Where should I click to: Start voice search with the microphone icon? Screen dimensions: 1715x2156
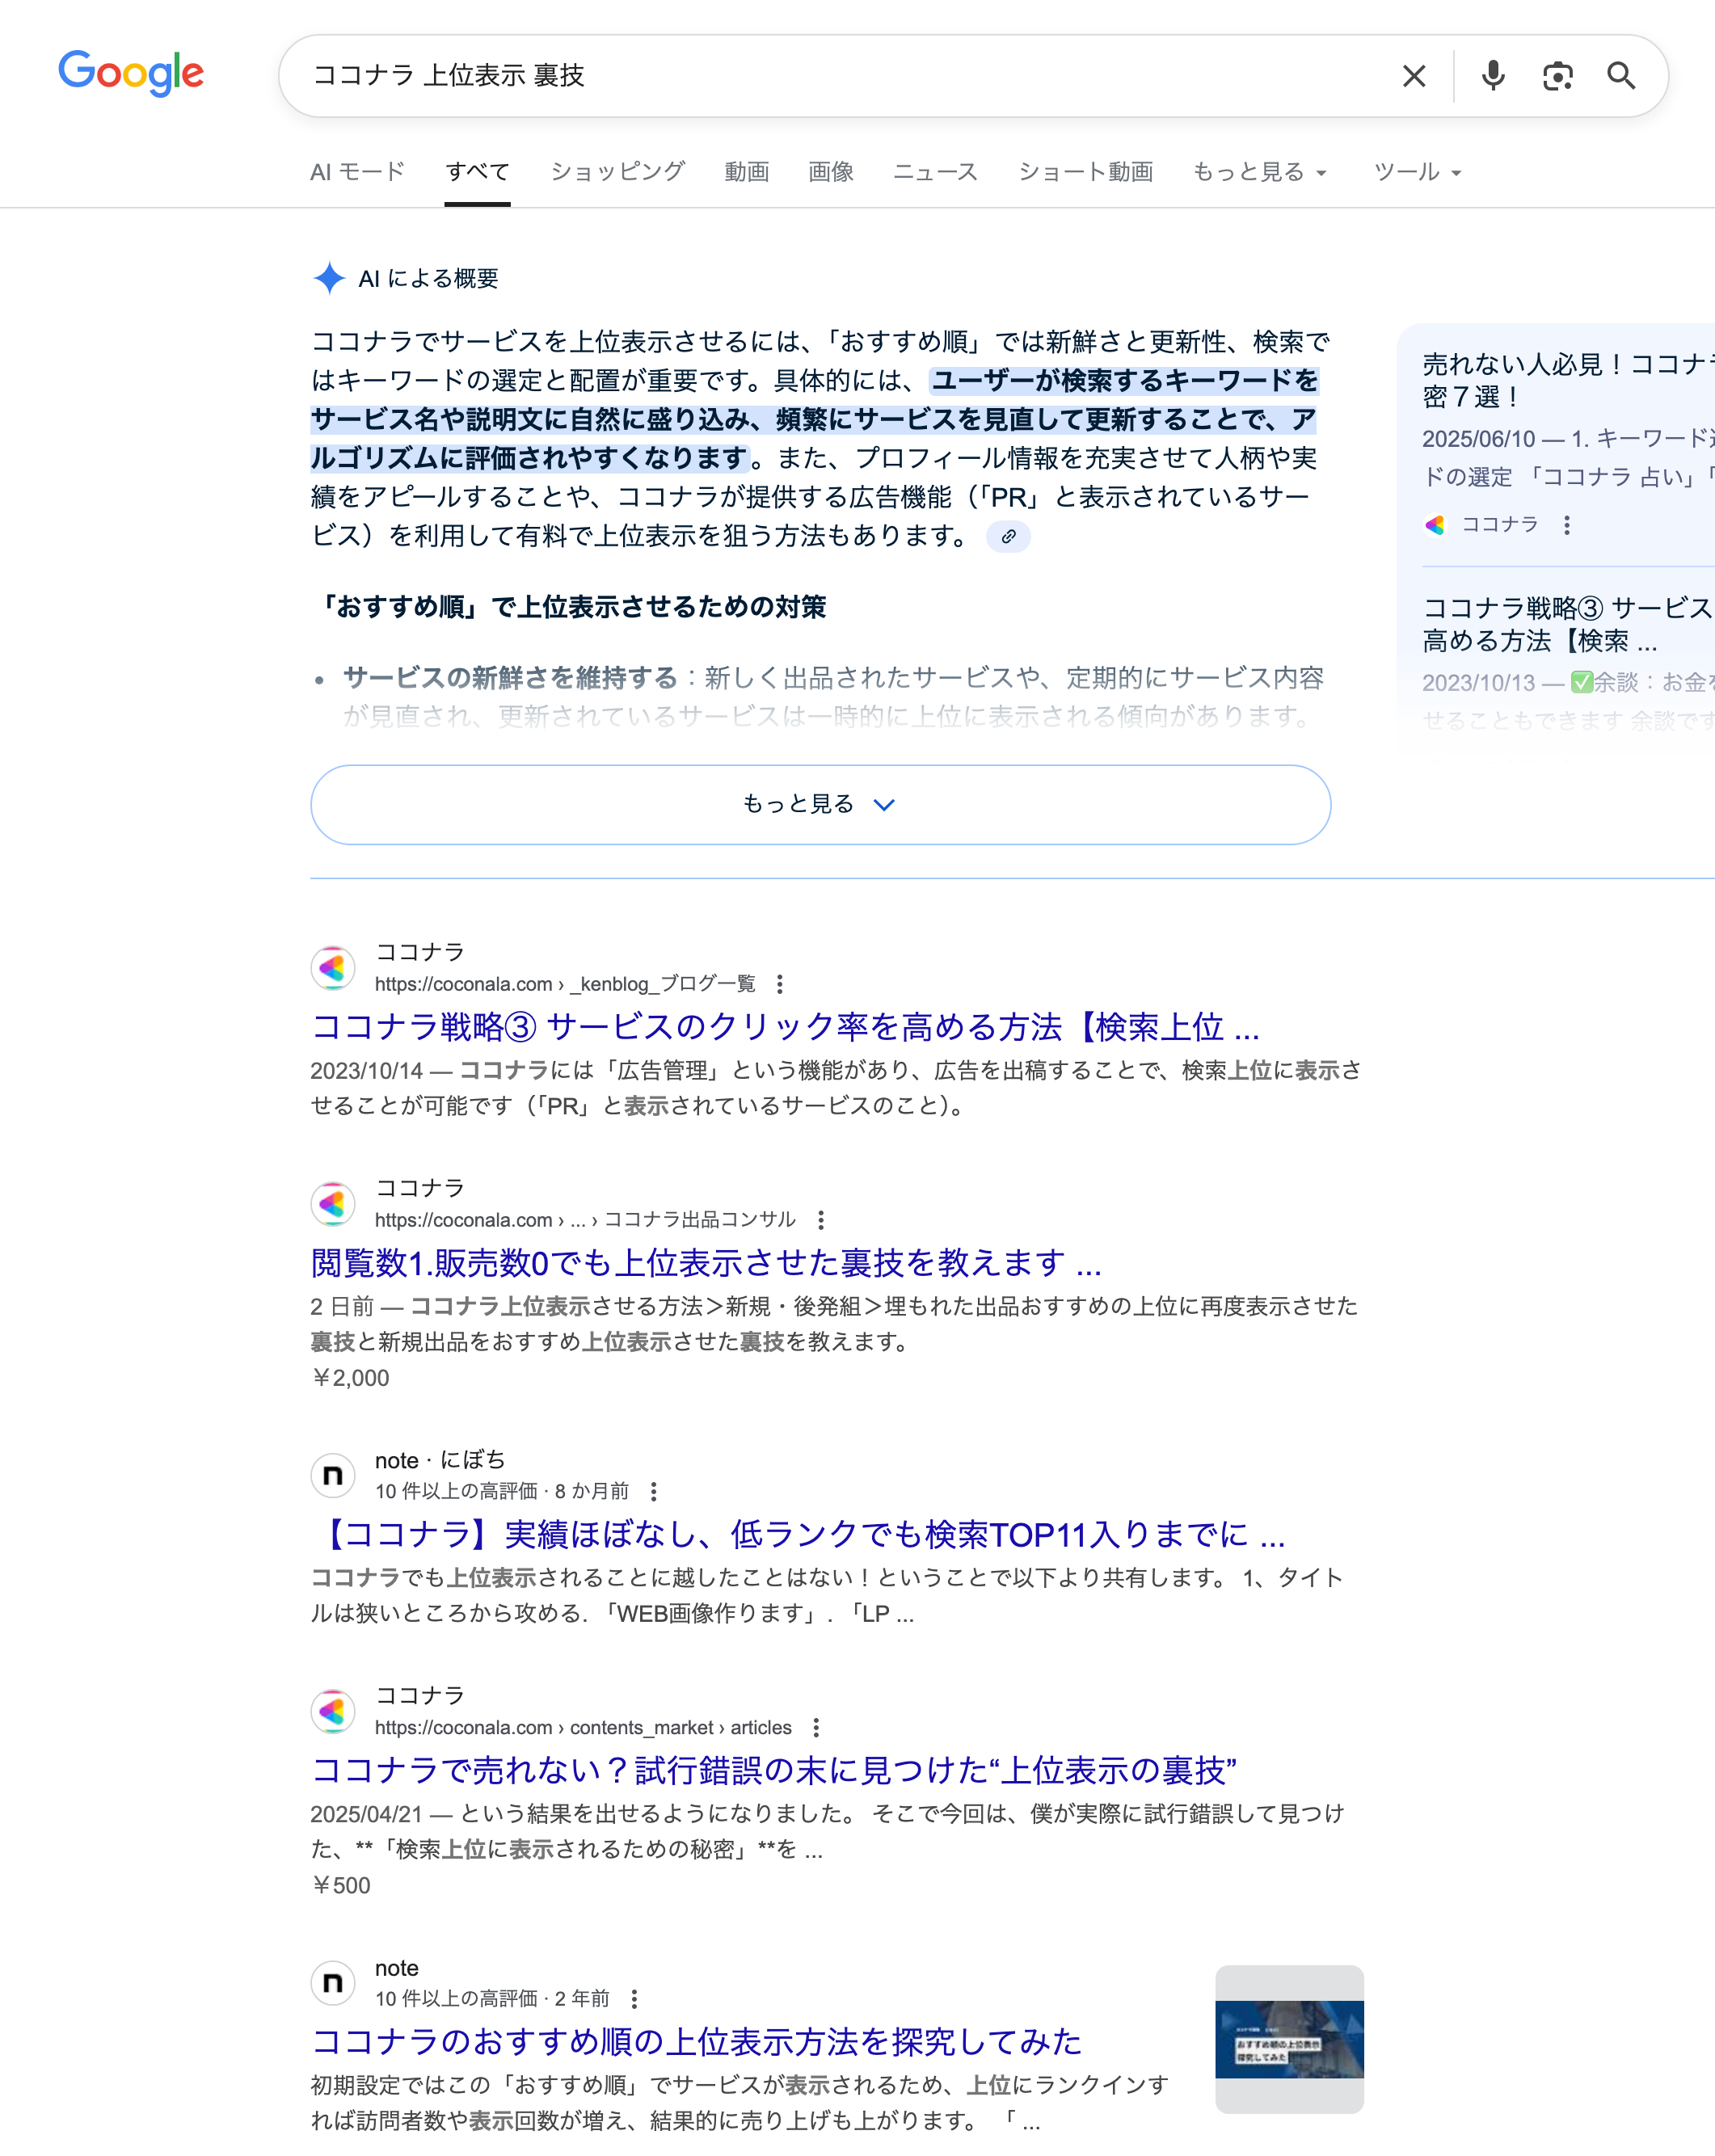(x=1493, y=76)
